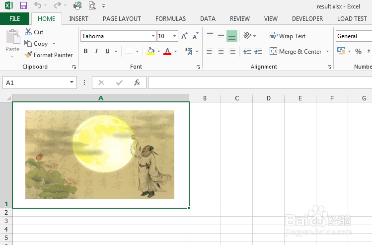Expand underline style options

(116, 51)
